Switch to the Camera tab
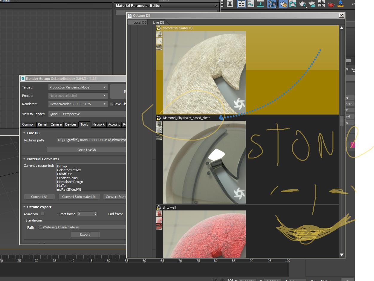Viewport: 374px width, 281px height. coord(56,124)
